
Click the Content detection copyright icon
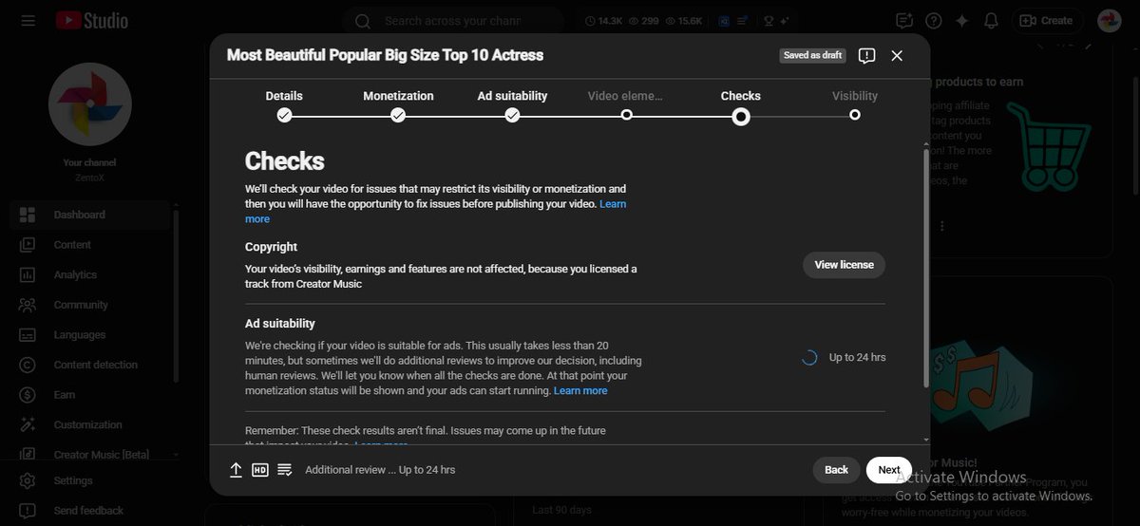(28, 365)
